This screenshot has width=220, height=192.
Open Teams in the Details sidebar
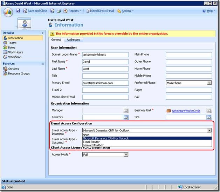[12, 43]
